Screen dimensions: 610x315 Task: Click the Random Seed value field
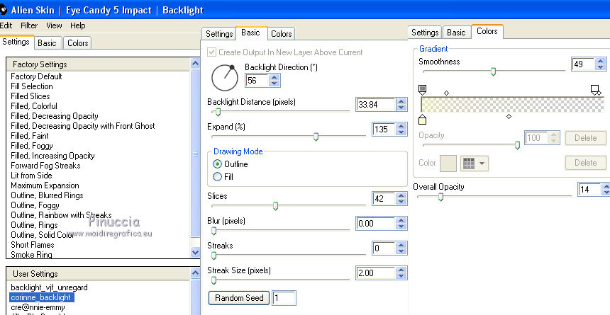click(x=284, y=298)
